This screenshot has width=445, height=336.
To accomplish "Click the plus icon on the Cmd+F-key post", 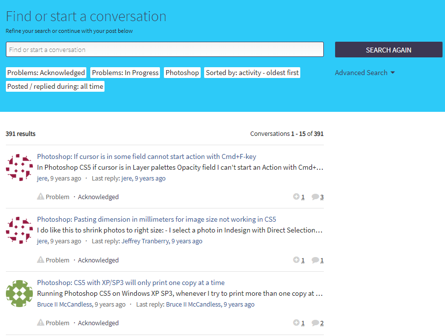I will (x=296, y=197).
